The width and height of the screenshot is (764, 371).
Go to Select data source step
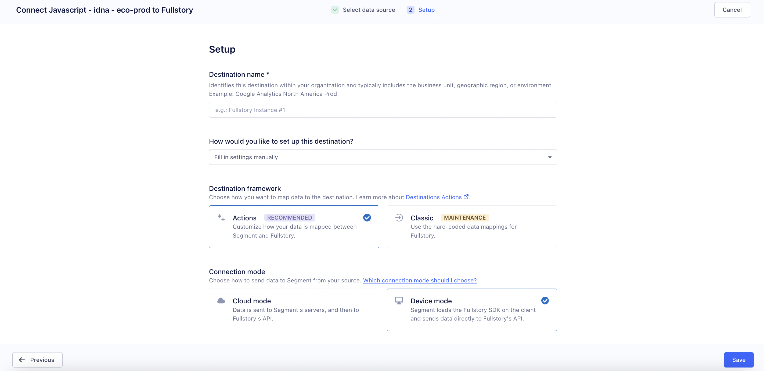(x=369, y=10)
